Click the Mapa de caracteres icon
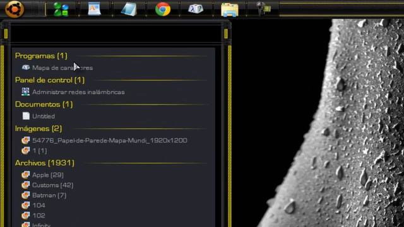The image size is (404, 227). click(26, 67)
